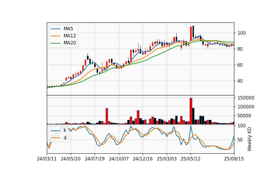260x187 pixels.
Task: Click the volume axis value 100000
Action: click(246, 107)
